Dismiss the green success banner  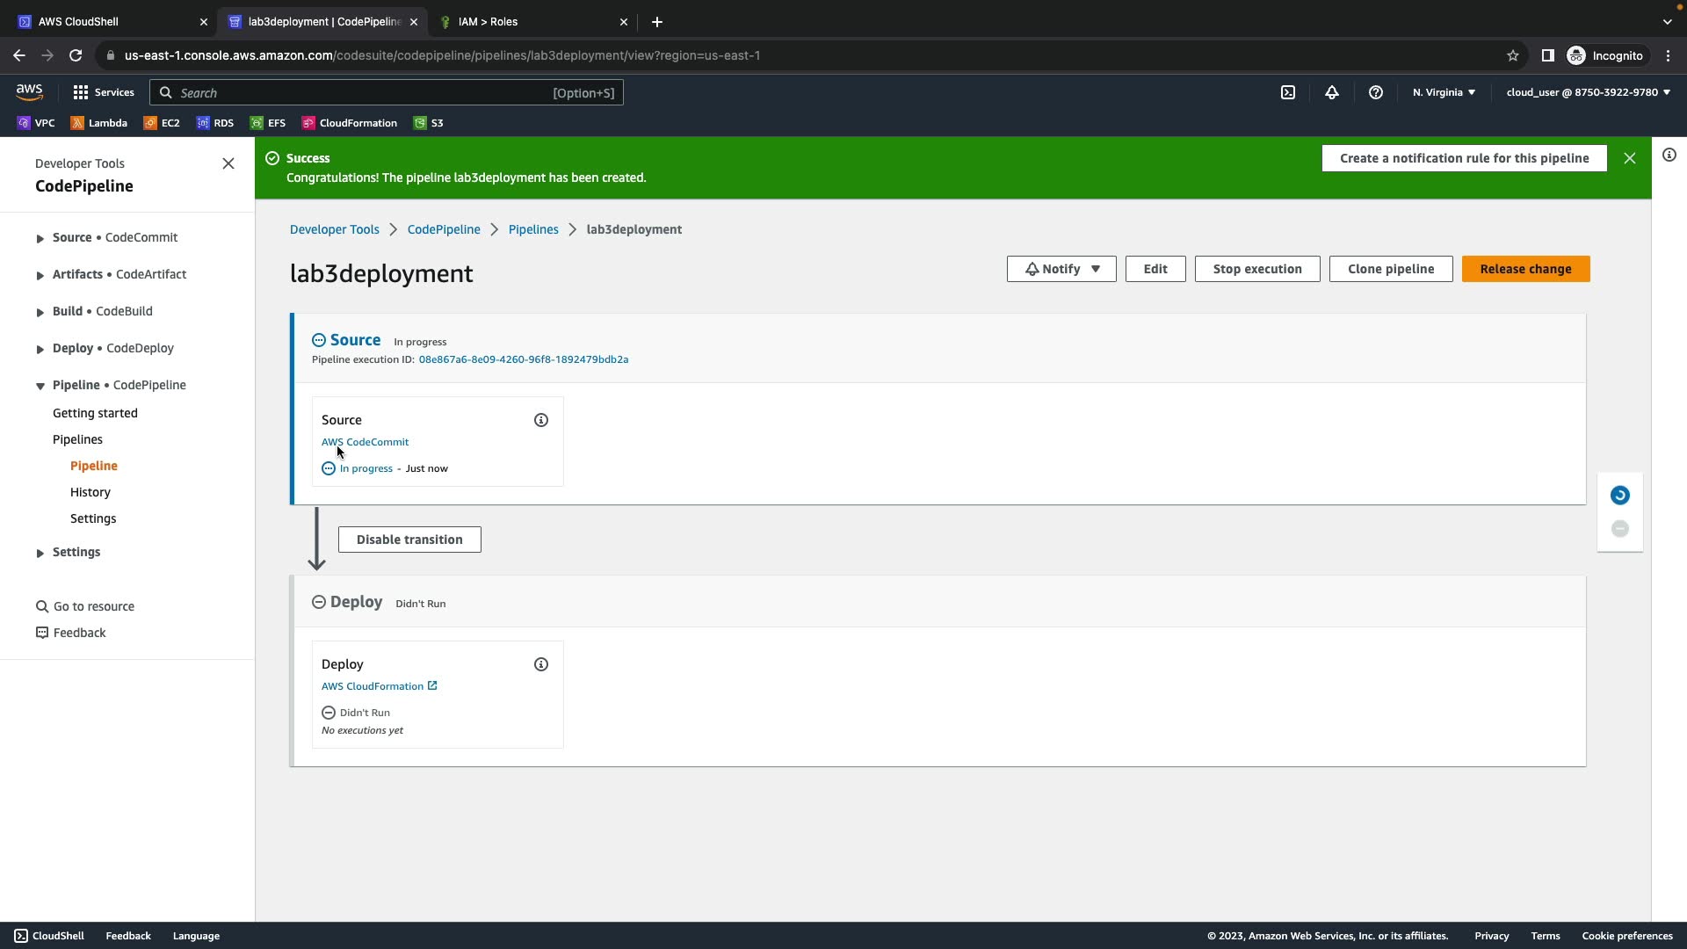click(1629, 158)
